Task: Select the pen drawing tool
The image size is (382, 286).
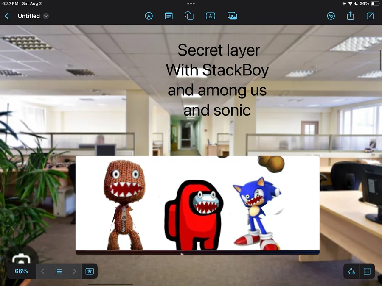Action: point(149,16)
